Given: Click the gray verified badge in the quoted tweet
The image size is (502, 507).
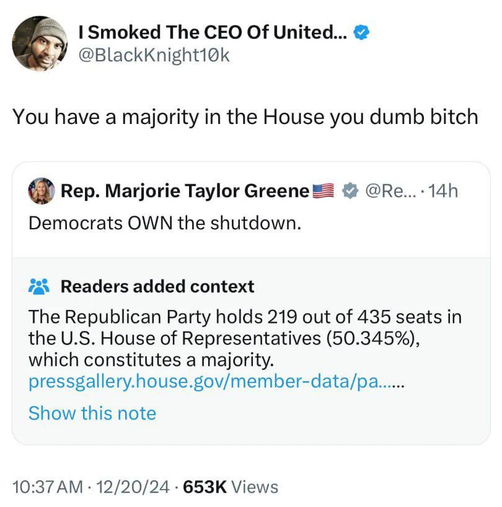Looking at the screenshot, I should click(x=351, y=190).
